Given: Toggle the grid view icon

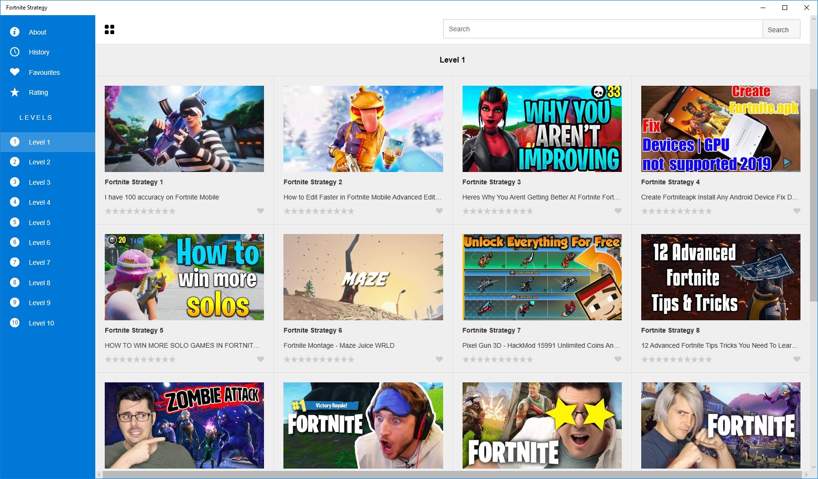Looking at the screenshot, I should coord(109,29).
